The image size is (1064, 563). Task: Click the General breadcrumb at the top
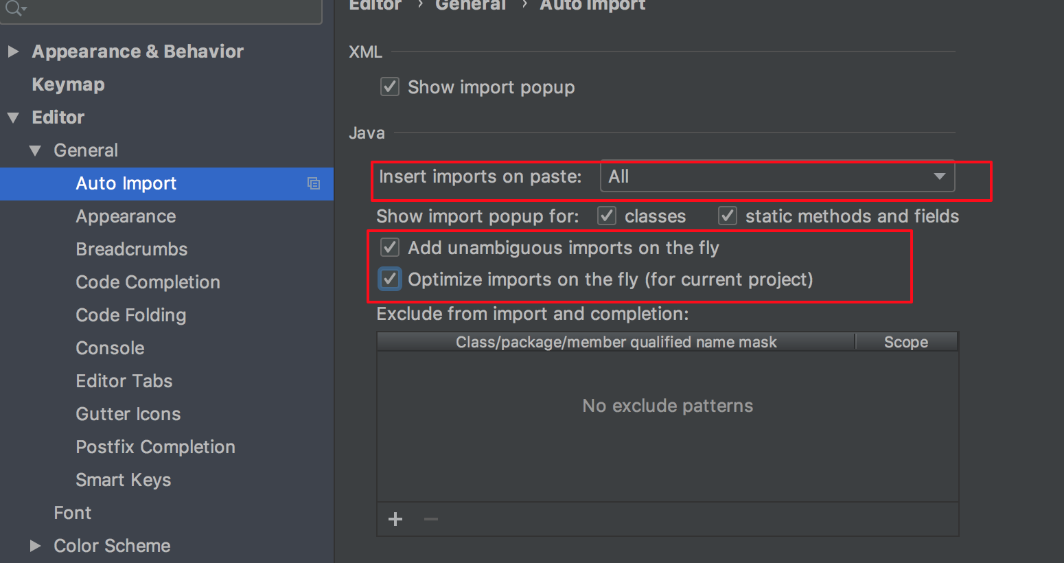(471, 5)
